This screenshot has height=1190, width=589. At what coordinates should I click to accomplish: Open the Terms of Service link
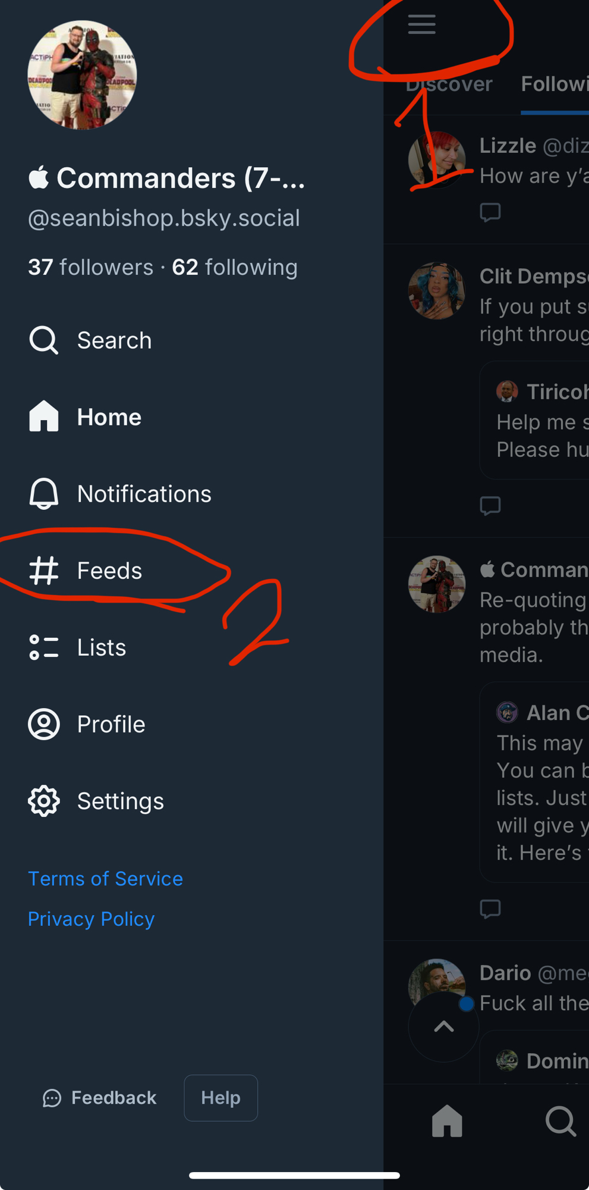tap(105, 879)
